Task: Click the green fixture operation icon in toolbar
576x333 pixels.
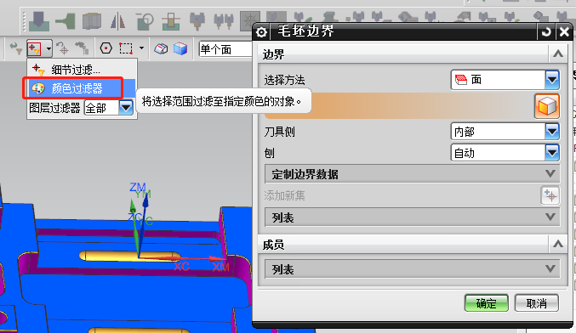Action: (171, 21)
